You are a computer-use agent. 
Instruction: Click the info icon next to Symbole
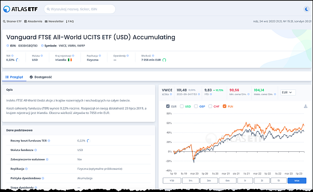(x=42, y=46)
